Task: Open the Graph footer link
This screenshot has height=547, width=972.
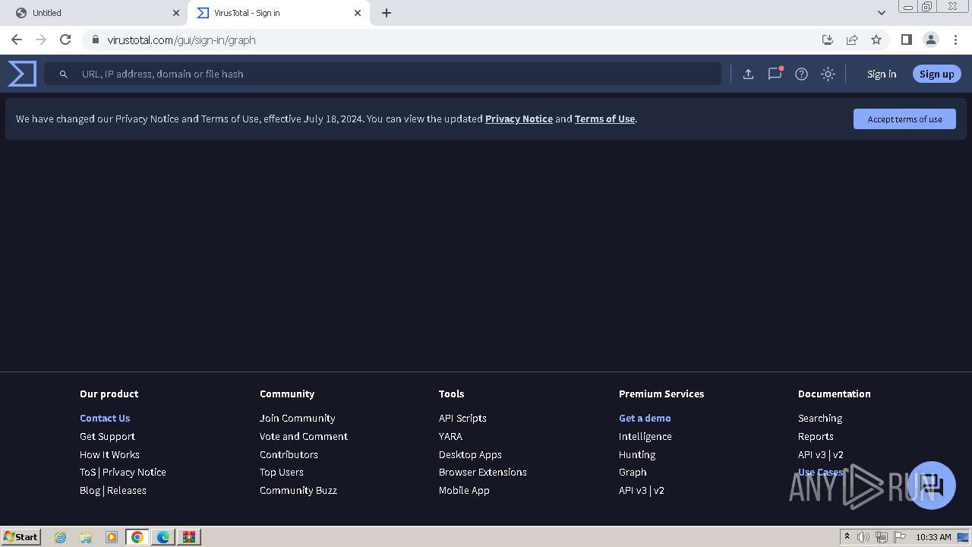Action: [633, 472]
